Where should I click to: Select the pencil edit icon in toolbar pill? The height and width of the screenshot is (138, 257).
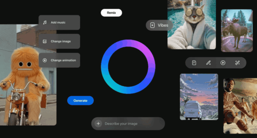click(208, 63)
